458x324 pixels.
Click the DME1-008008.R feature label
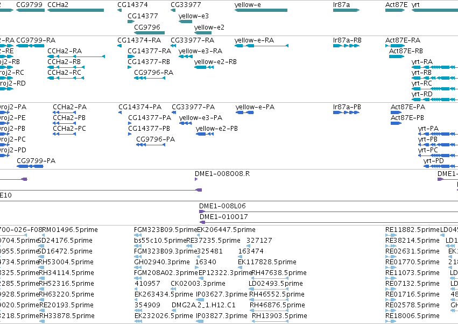(x=222, y=173)
